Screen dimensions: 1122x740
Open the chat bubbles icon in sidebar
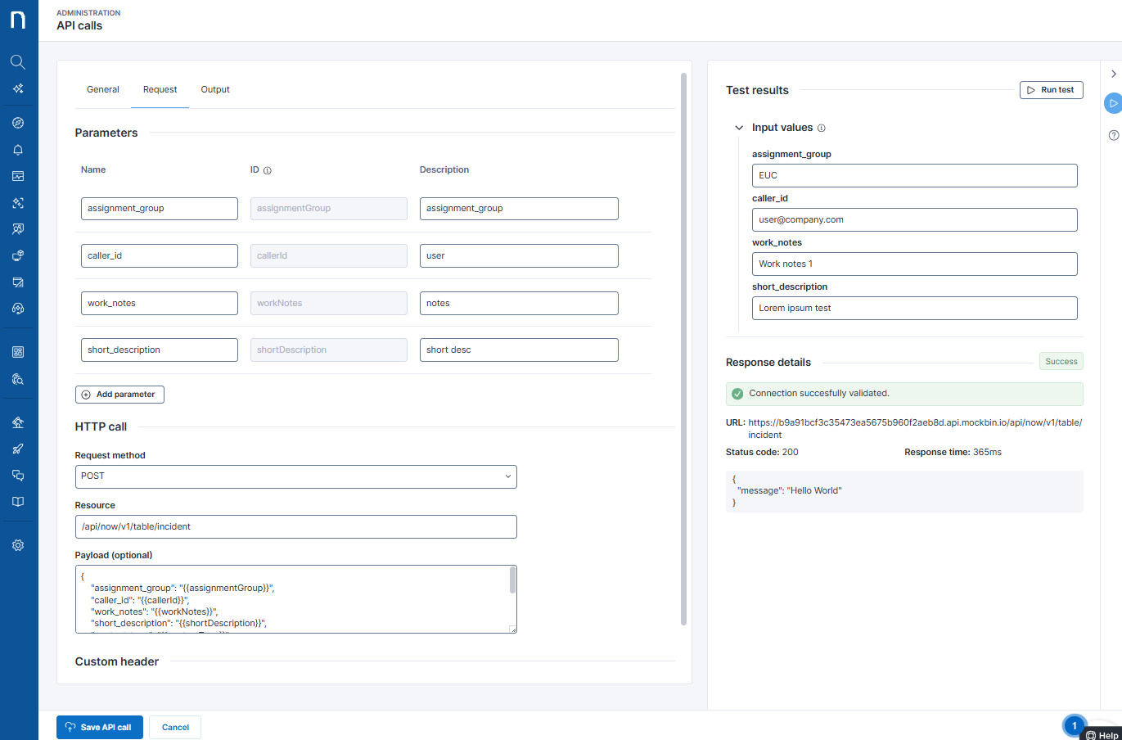tap(18, 476)
